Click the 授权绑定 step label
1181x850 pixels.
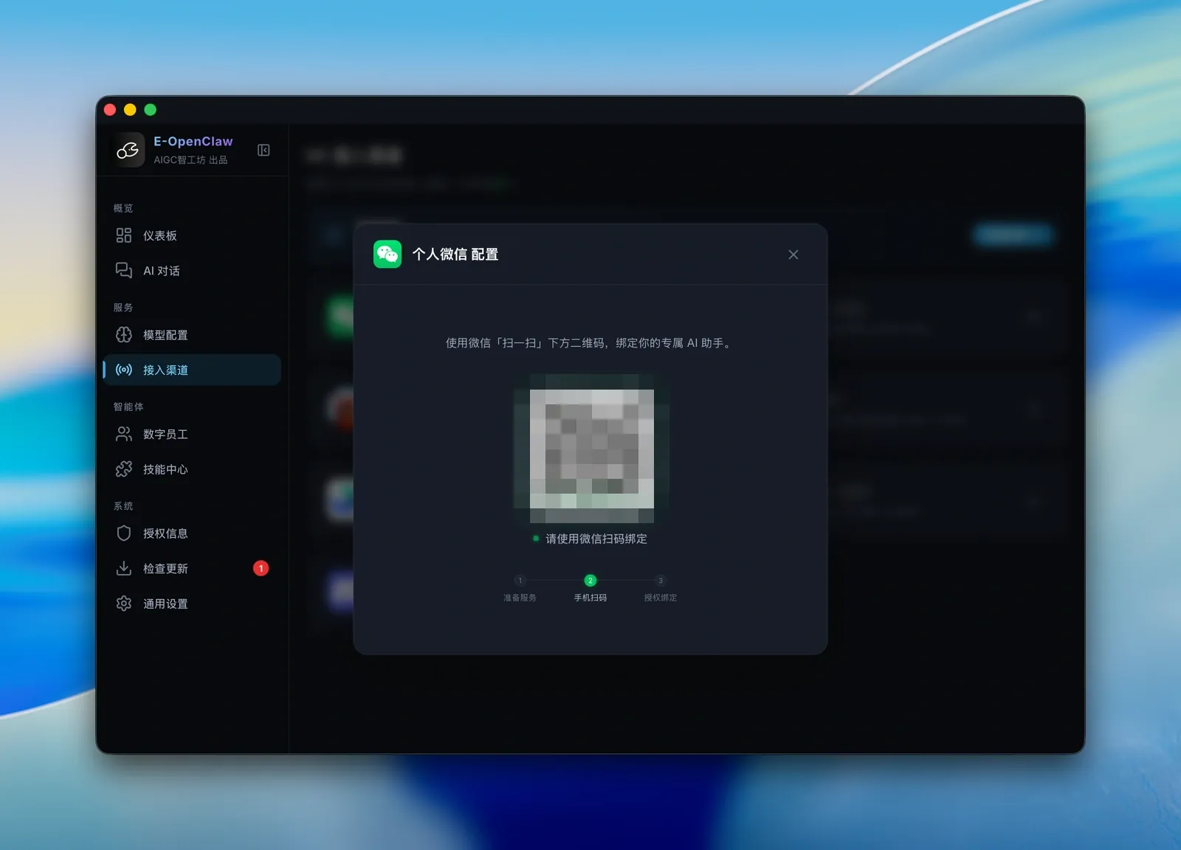[661, 598]
